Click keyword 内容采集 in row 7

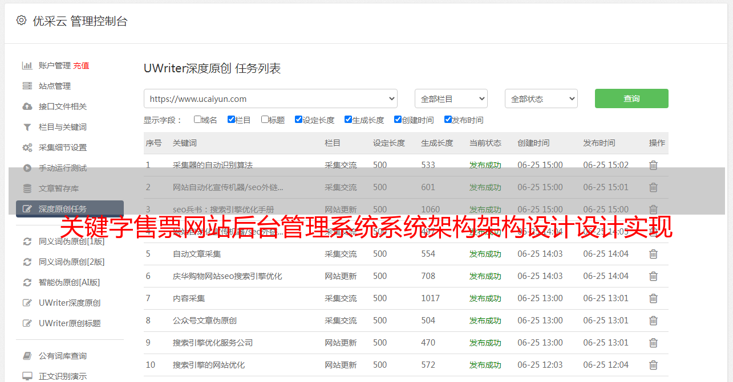(x=189, y=298)
